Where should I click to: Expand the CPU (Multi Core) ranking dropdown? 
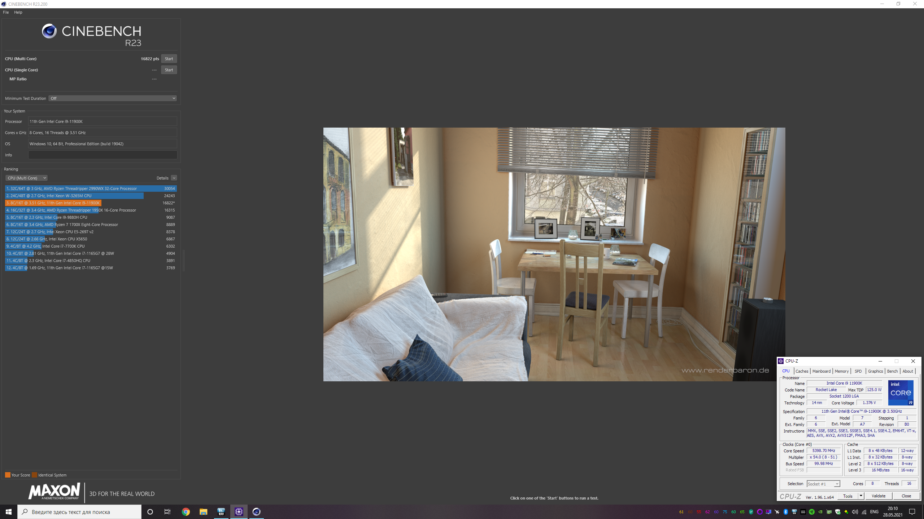(x=26, y=178)
